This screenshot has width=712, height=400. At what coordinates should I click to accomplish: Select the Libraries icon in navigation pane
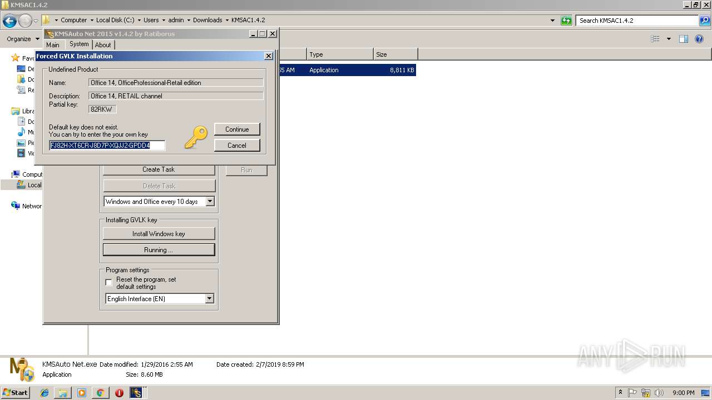(x=16, y=111)
